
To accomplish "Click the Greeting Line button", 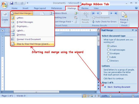I will [x=61, y=17].
